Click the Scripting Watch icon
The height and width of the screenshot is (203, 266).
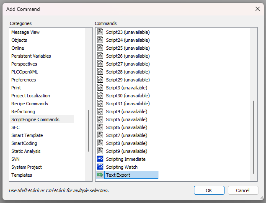100,167
